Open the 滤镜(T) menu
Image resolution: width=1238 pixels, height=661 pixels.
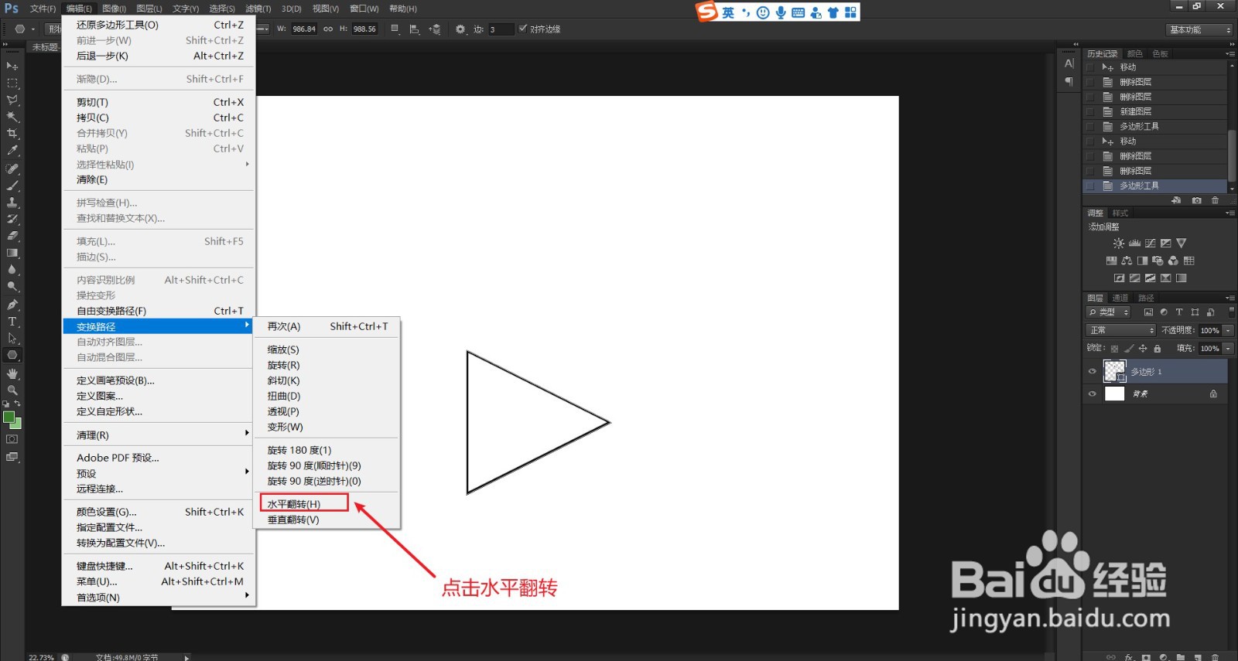coord(258,9)
